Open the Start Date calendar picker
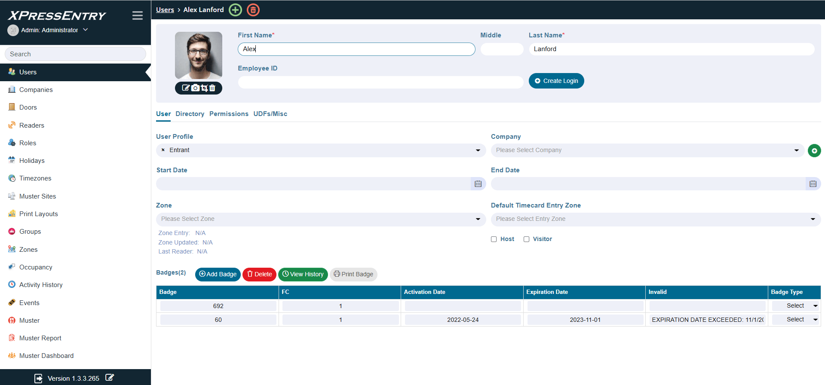The width and height of the screenshot is (825, 385). (x=478, y=184)
